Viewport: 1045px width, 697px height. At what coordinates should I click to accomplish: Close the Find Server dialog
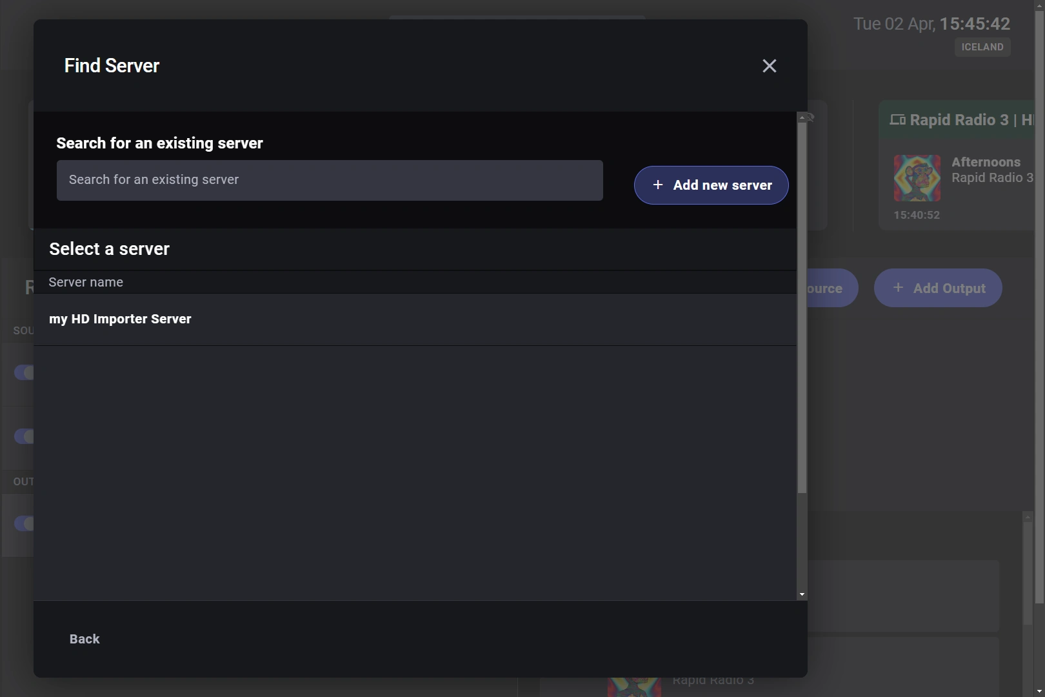point(769,66)
